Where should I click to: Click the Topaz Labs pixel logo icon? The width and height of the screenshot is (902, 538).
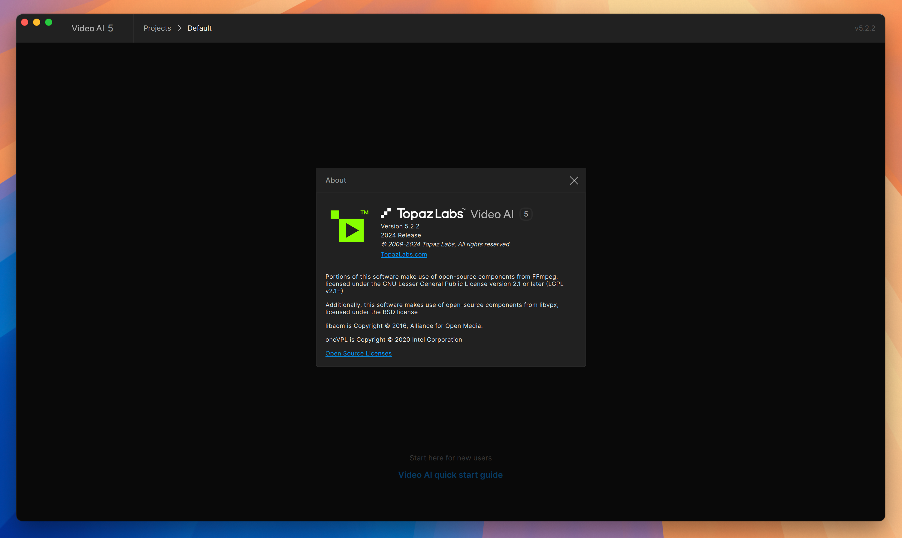point(386,214)
